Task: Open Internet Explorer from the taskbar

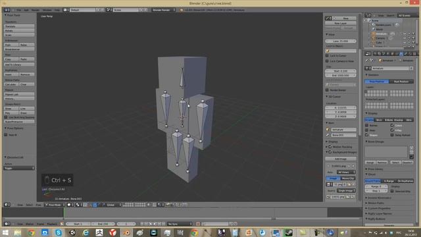Action: tap(86, 232)
